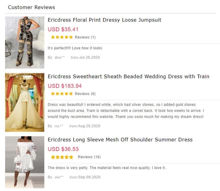View Reviews (18) for the summer dress
The width and height of the screenshot is (220, 191).
[x=89, y=157]
